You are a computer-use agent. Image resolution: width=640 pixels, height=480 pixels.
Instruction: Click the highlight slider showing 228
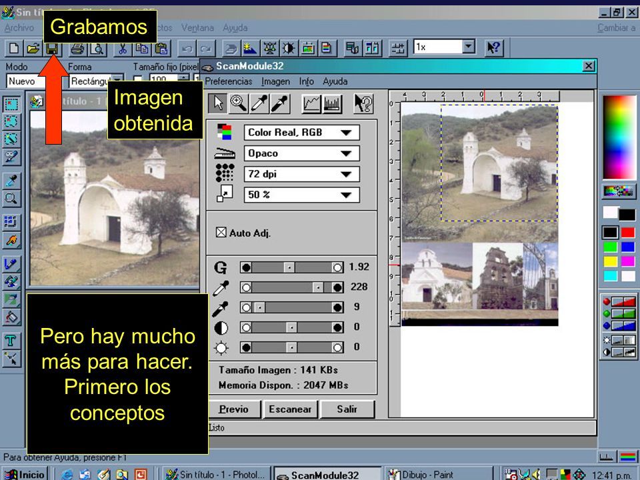(318, 287)
